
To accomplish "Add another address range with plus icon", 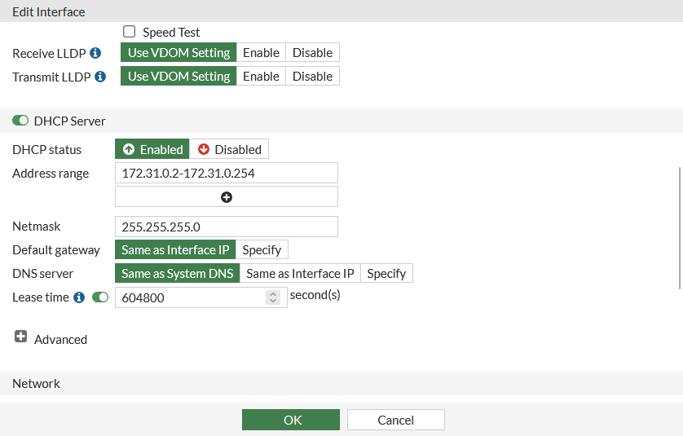I will [227, 196].
